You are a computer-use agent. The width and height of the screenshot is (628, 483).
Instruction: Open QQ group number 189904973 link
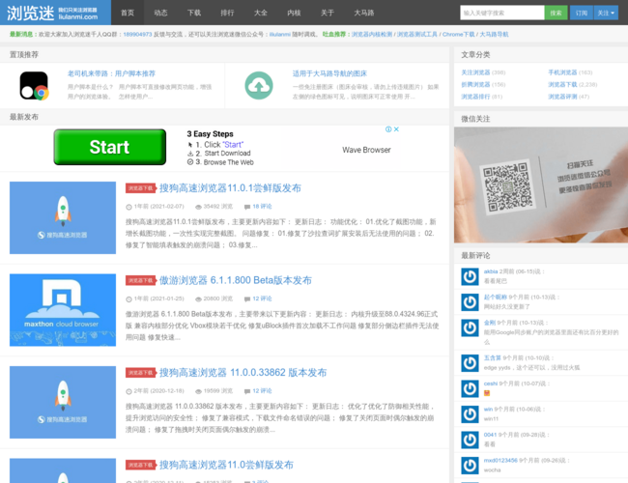pos(137,35)
